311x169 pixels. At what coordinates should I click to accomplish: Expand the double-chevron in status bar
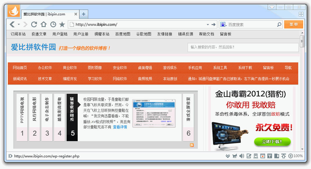228,156
